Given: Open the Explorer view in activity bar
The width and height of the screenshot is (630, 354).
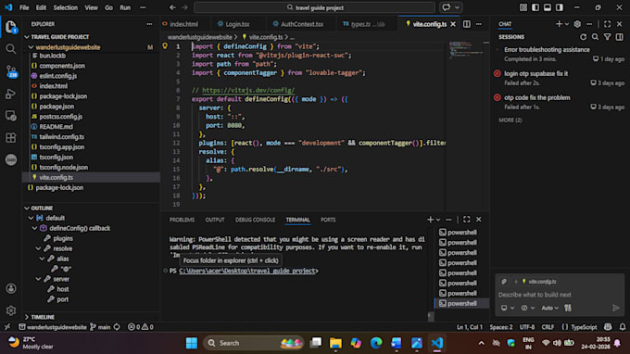Looking at the screenshot, I should click(11, 27).
